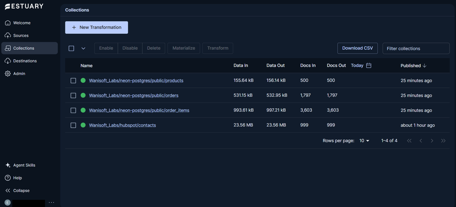Click the Sources cloud upload icon
Viewport: 456px width, 207px height.
(8, 35)
